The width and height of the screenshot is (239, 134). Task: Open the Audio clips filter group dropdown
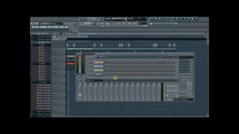point(94,80)
